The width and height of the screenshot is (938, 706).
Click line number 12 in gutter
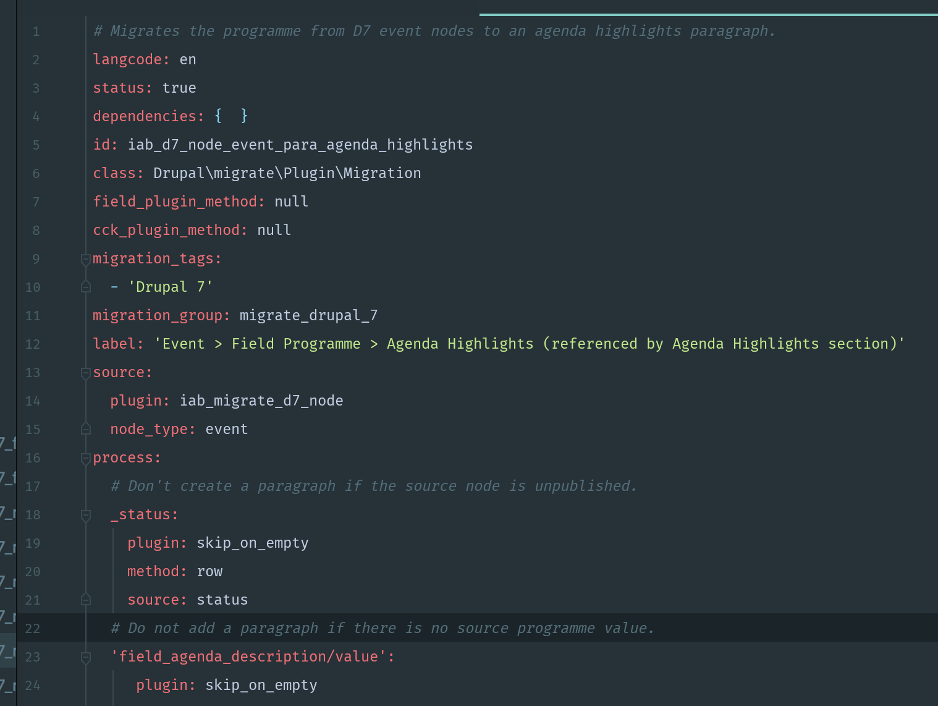[x=33, y=344]
